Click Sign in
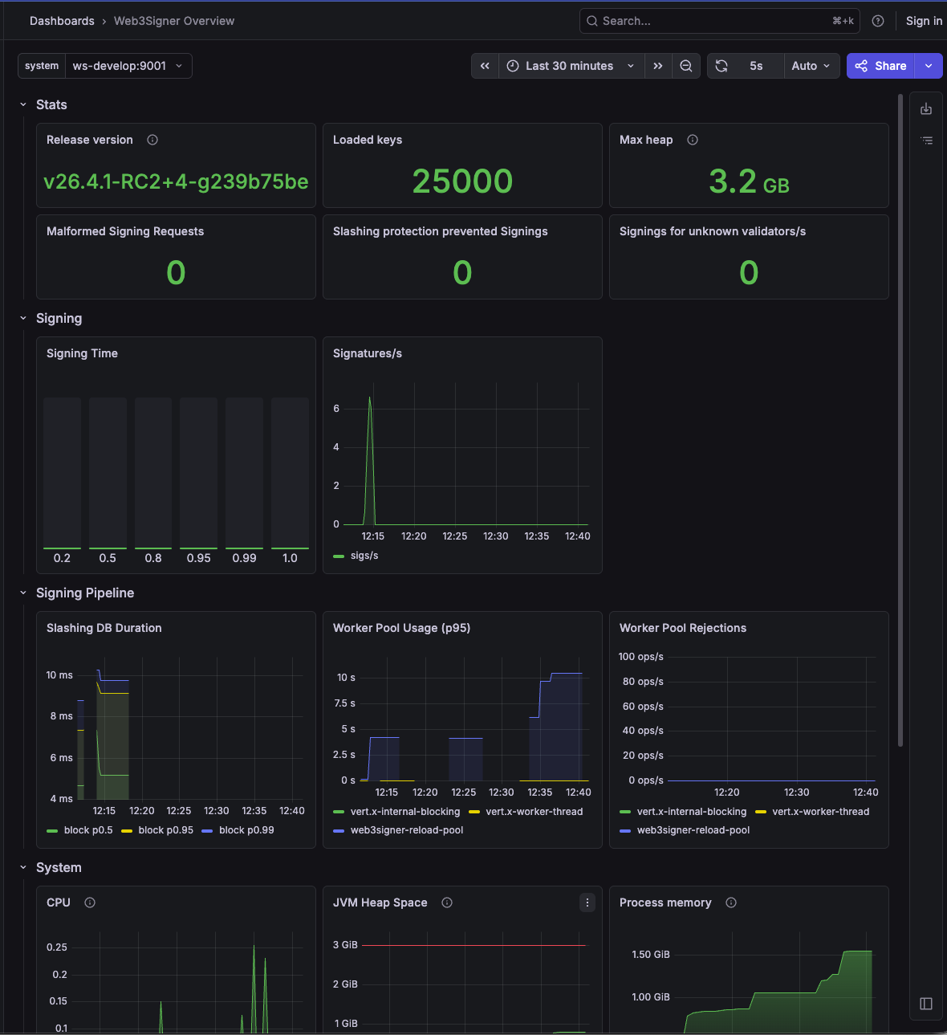The width and height of the screenshot is (947, 1035). pyautogui.click(x=924, y=21)
